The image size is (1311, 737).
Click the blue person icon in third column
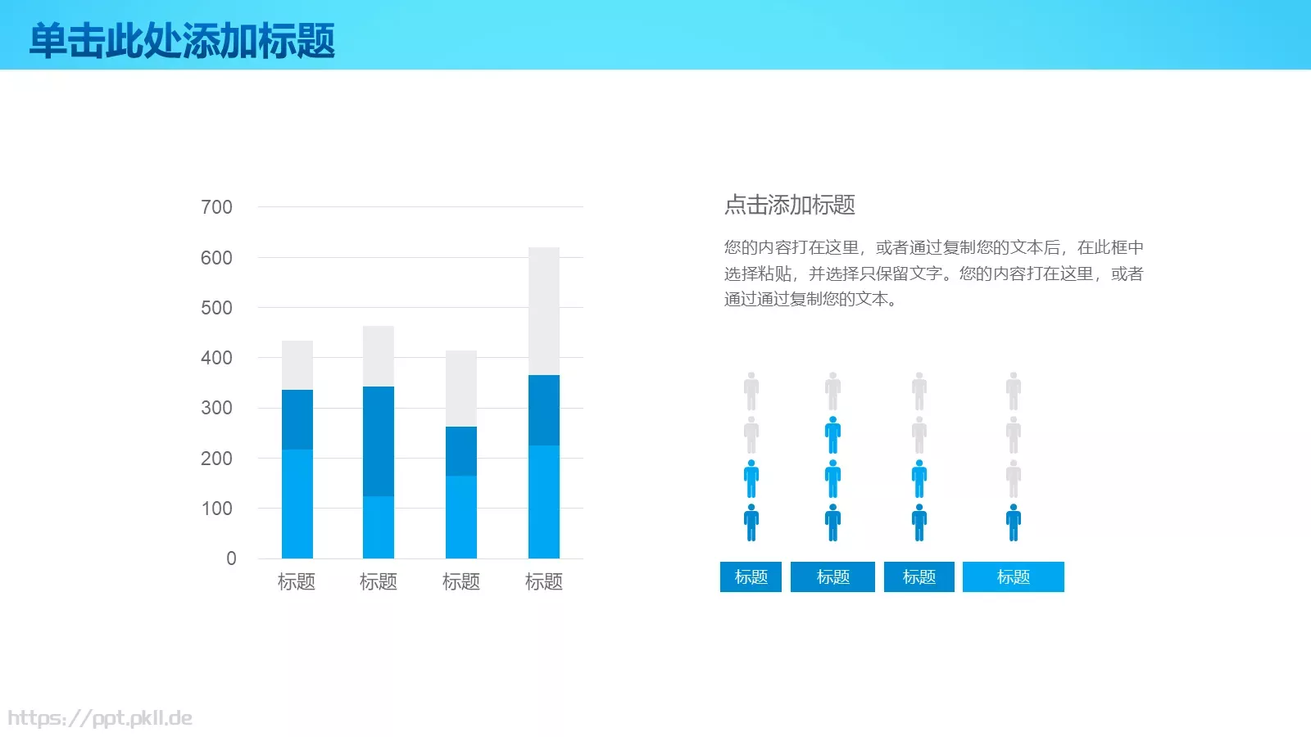tap(919, 477)
